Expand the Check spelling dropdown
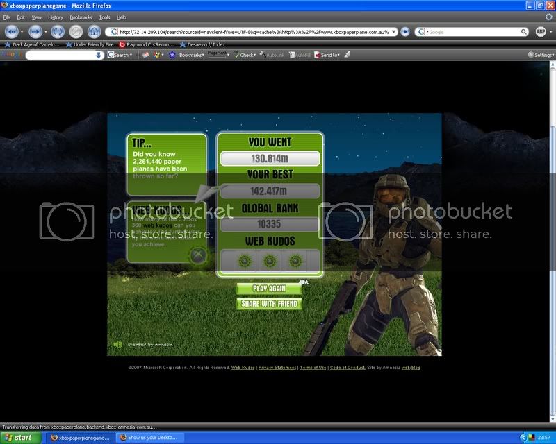 (254, 55)
